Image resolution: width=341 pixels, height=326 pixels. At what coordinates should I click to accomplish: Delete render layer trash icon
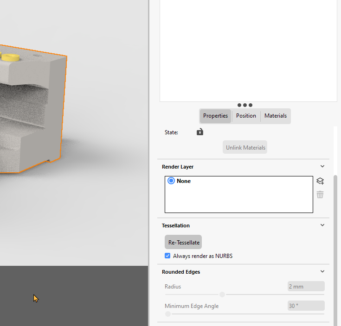coord(320,194)
